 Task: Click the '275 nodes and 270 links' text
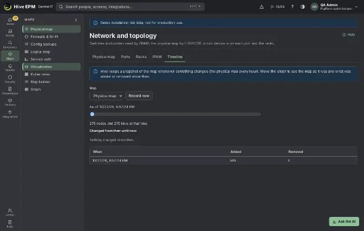[119, 124]
